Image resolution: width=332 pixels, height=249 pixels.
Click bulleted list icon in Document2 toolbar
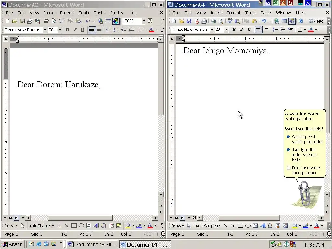tap(116, 30)
